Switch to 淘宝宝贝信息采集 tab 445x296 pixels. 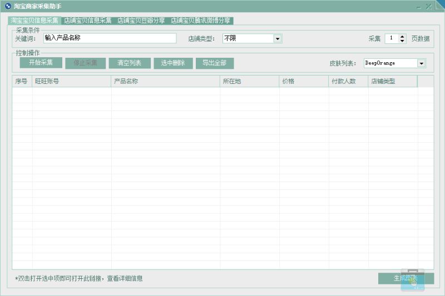click(x=34, y=21)
